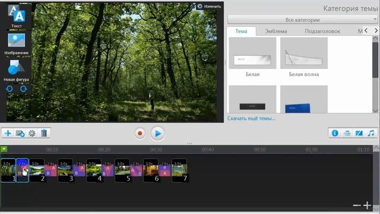Open the blue info panel icon
380x214 pixels.
(335, 133)
